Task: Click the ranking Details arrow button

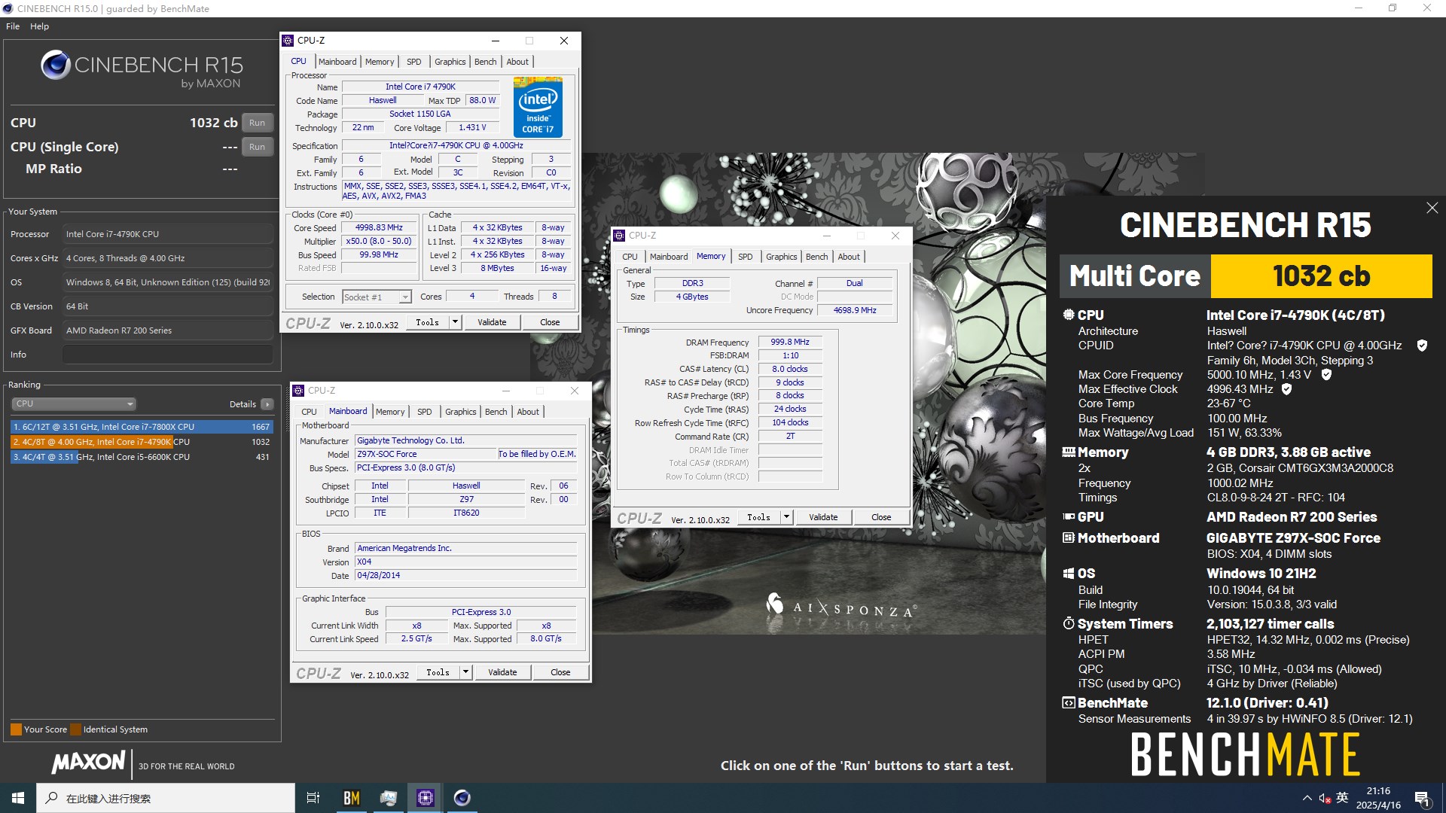Action: pyautogui.click(x=267, y=404)
